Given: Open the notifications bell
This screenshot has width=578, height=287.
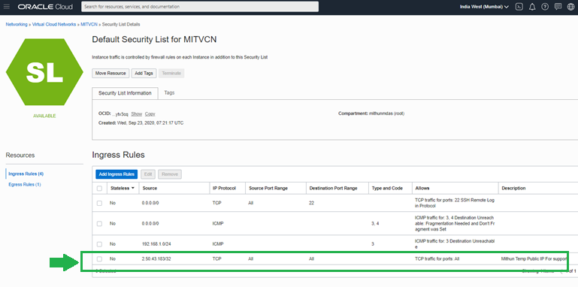Looking at the screenshot, I should [532, 7].
